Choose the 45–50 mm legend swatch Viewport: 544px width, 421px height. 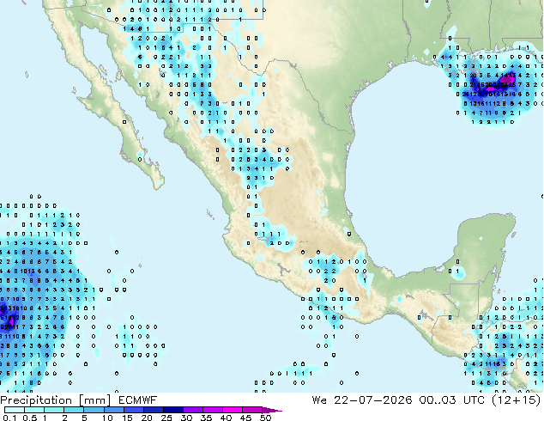click(x=252, y=410)
